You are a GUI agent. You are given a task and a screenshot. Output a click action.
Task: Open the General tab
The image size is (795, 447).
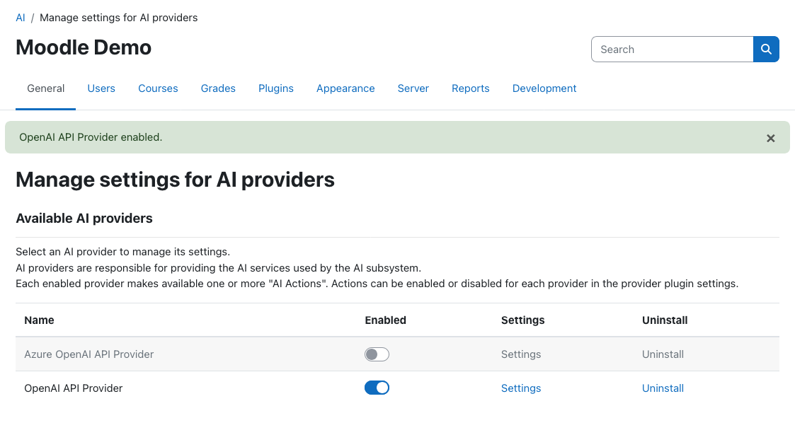(x=45, y=88)
